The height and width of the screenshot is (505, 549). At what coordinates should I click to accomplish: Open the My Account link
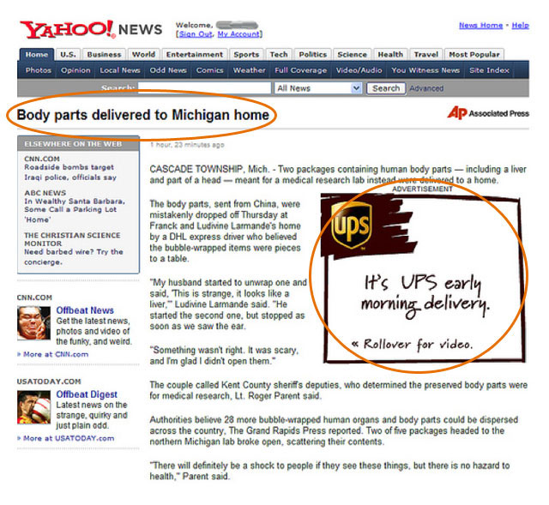[x=238, y=34]
